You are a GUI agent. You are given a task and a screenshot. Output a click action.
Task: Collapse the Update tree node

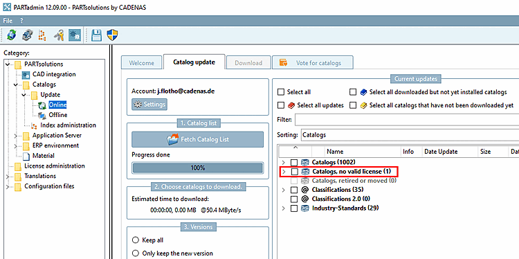(x=24, y=95)
